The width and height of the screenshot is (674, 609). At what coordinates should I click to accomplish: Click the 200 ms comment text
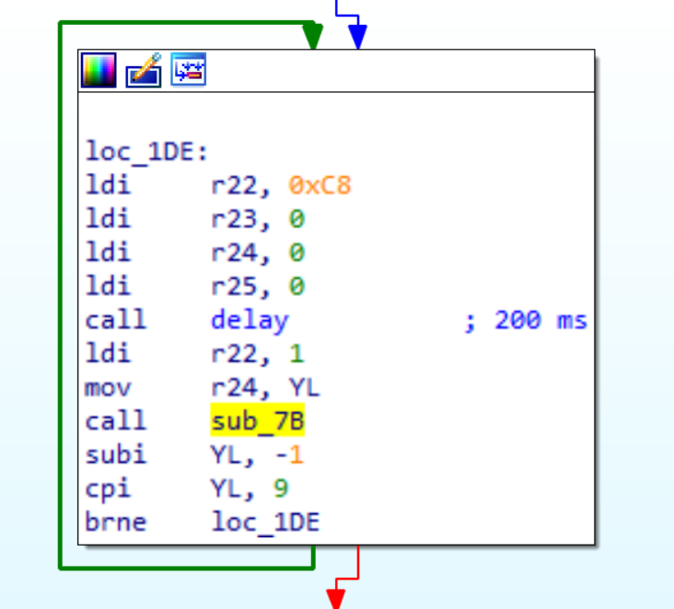coord(526,320)
